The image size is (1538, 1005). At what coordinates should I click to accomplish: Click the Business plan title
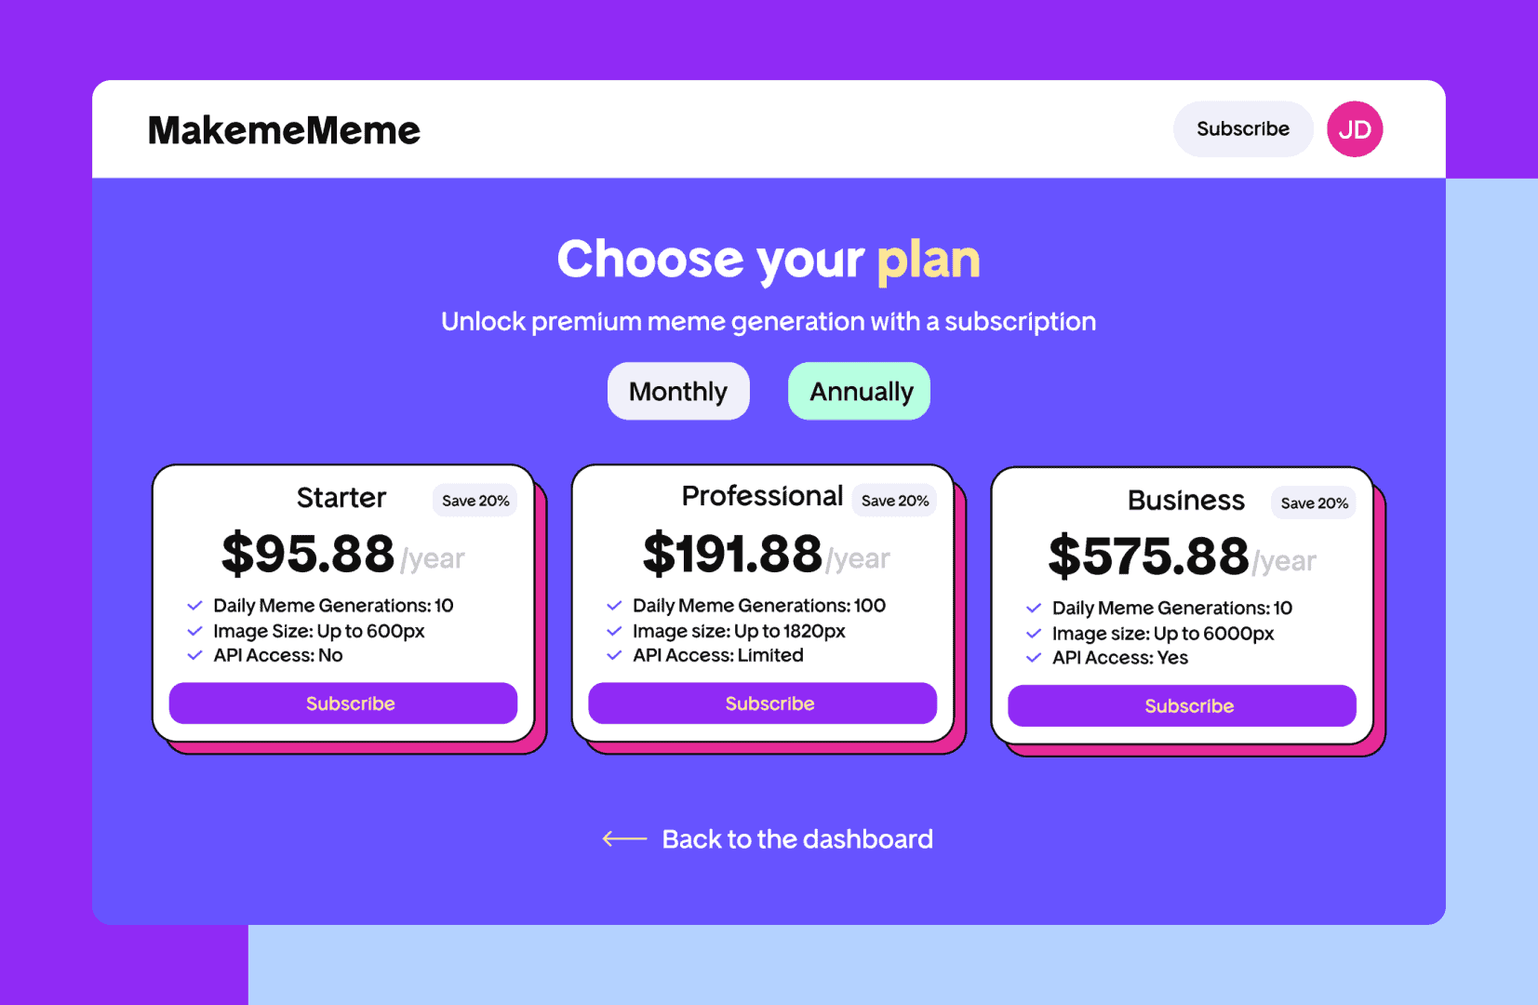[x=1185, y=501]
